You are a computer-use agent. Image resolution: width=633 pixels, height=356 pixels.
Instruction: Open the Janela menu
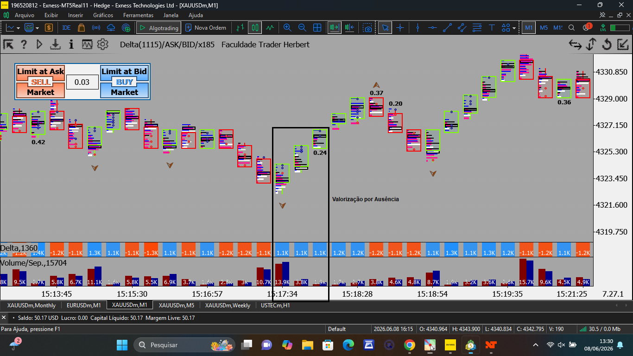pos(171,15)
